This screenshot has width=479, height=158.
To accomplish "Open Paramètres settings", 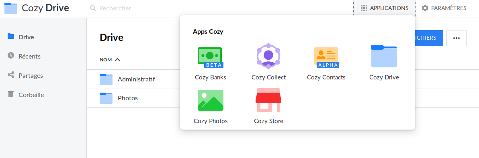I will [444, 8].
